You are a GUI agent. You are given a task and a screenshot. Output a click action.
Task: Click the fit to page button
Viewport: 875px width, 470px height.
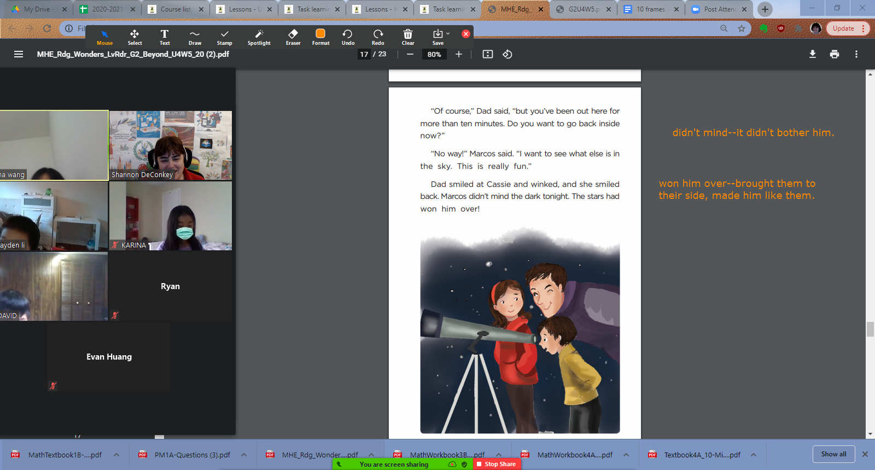point(488,54)
